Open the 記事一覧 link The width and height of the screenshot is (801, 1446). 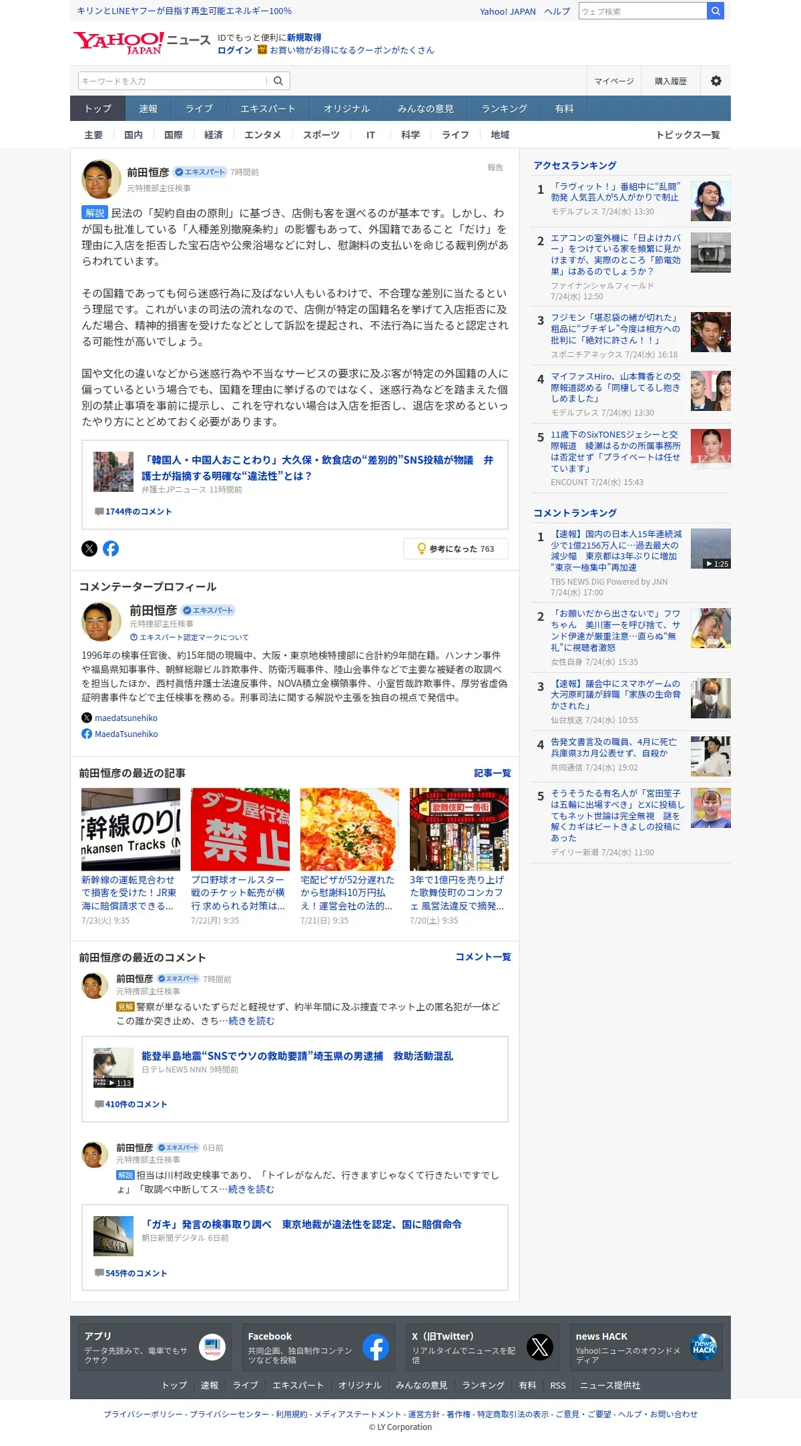[x=493, y=773]
